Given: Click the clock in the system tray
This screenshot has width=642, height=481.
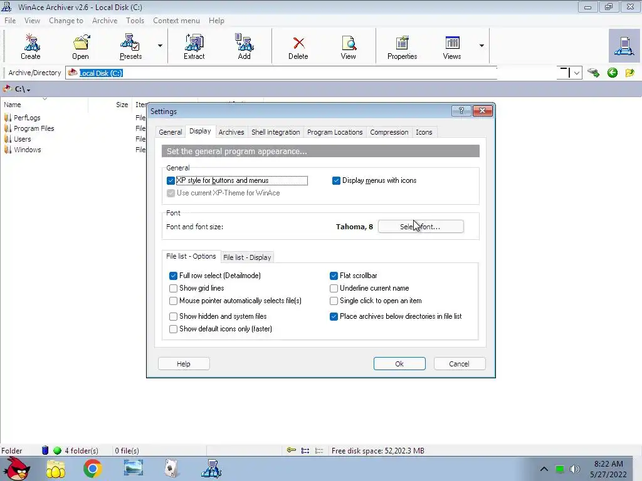Looking at the screenshot, I should coord(608,469).
